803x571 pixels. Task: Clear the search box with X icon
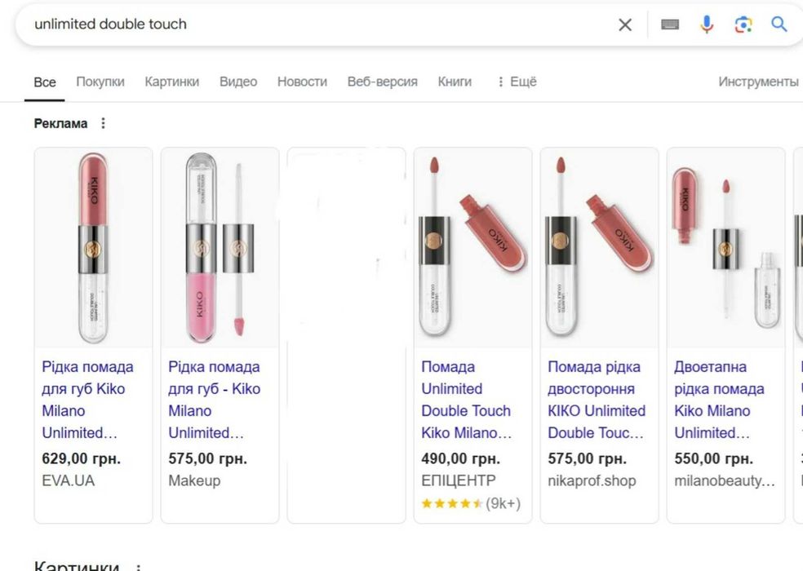click(x=625, y=24)
